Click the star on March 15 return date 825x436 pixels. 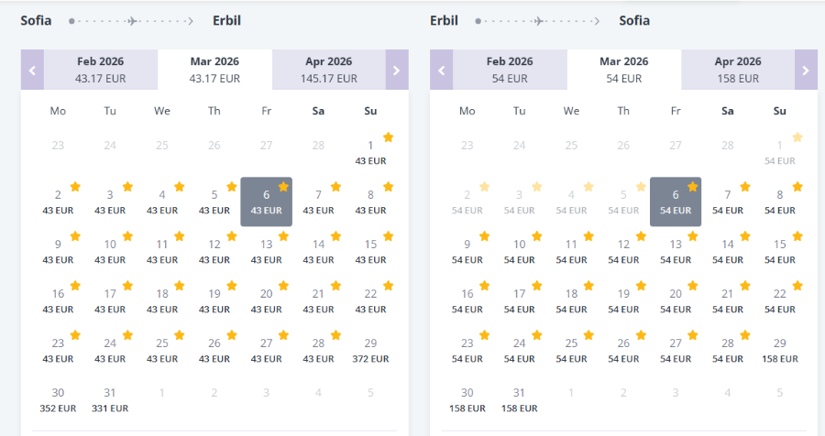(797, 236)
